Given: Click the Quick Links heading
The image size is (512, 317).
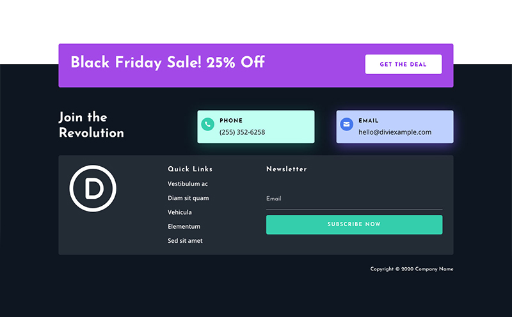Looking at the screenshot, I should (x=190, y=169).
